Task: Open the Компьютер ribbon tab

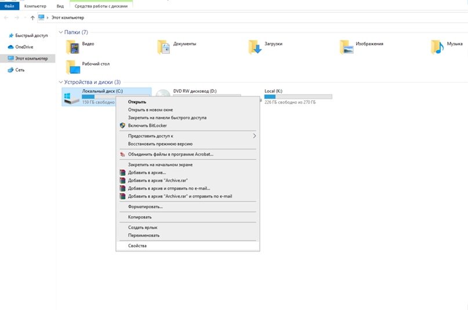Action: point(35,6)
